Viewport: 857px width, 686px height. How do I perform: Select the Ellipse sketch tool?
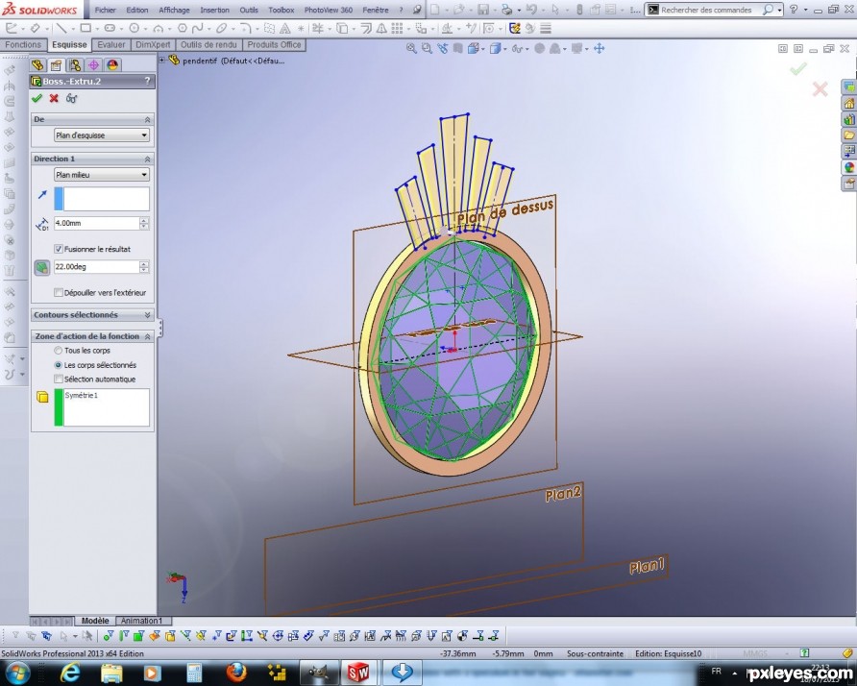(x=221, y=28)
